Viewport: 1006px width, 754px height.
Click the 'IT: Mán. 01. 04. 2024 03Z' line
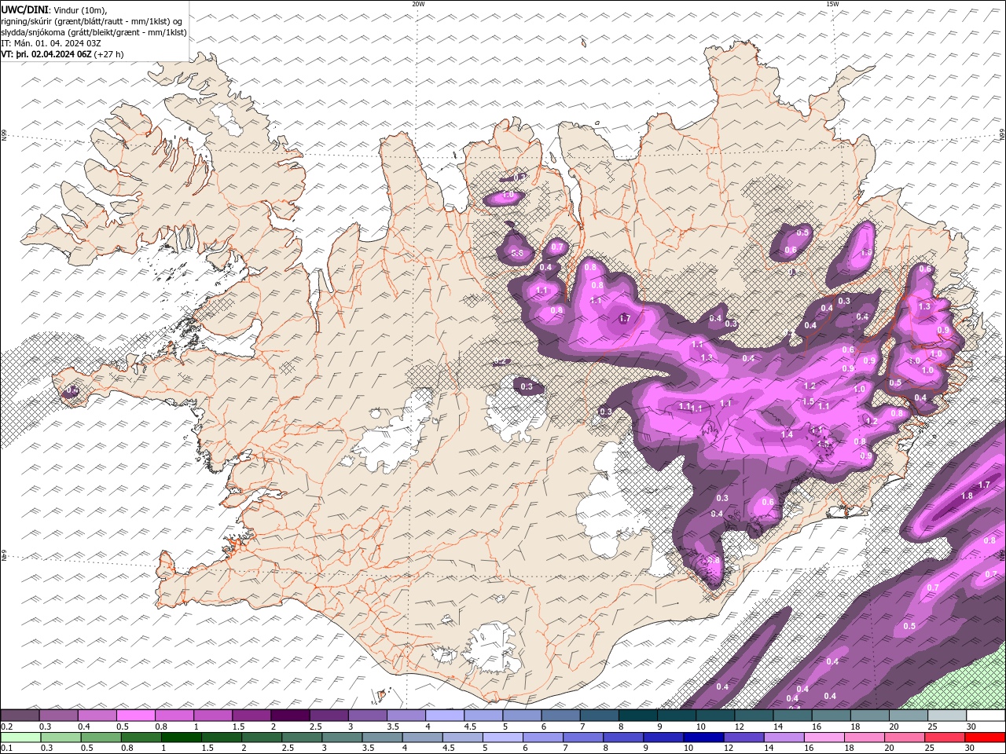tap(50, 43)
